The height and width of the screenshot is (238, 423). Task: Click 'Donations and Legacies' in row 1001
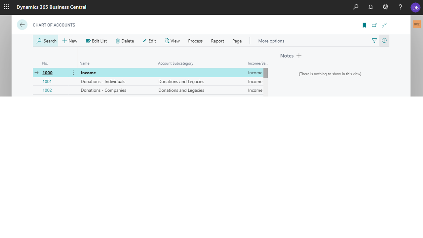(x=181, y=82)
